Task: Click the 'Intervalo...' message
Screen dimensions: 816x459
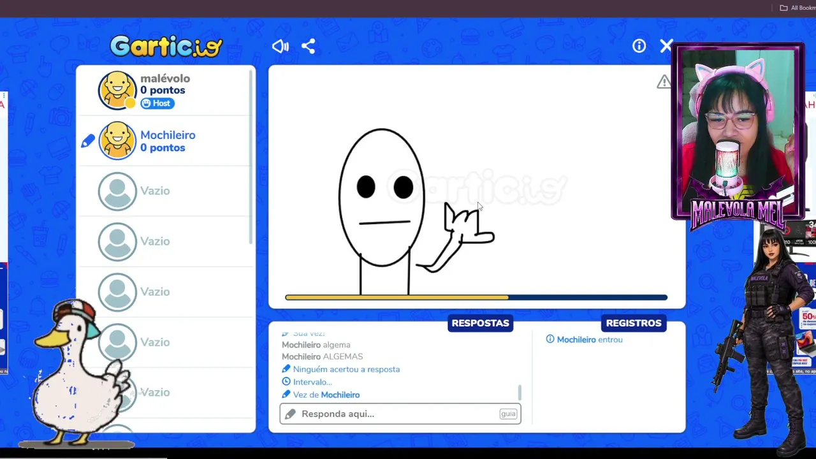Action: 312,382
